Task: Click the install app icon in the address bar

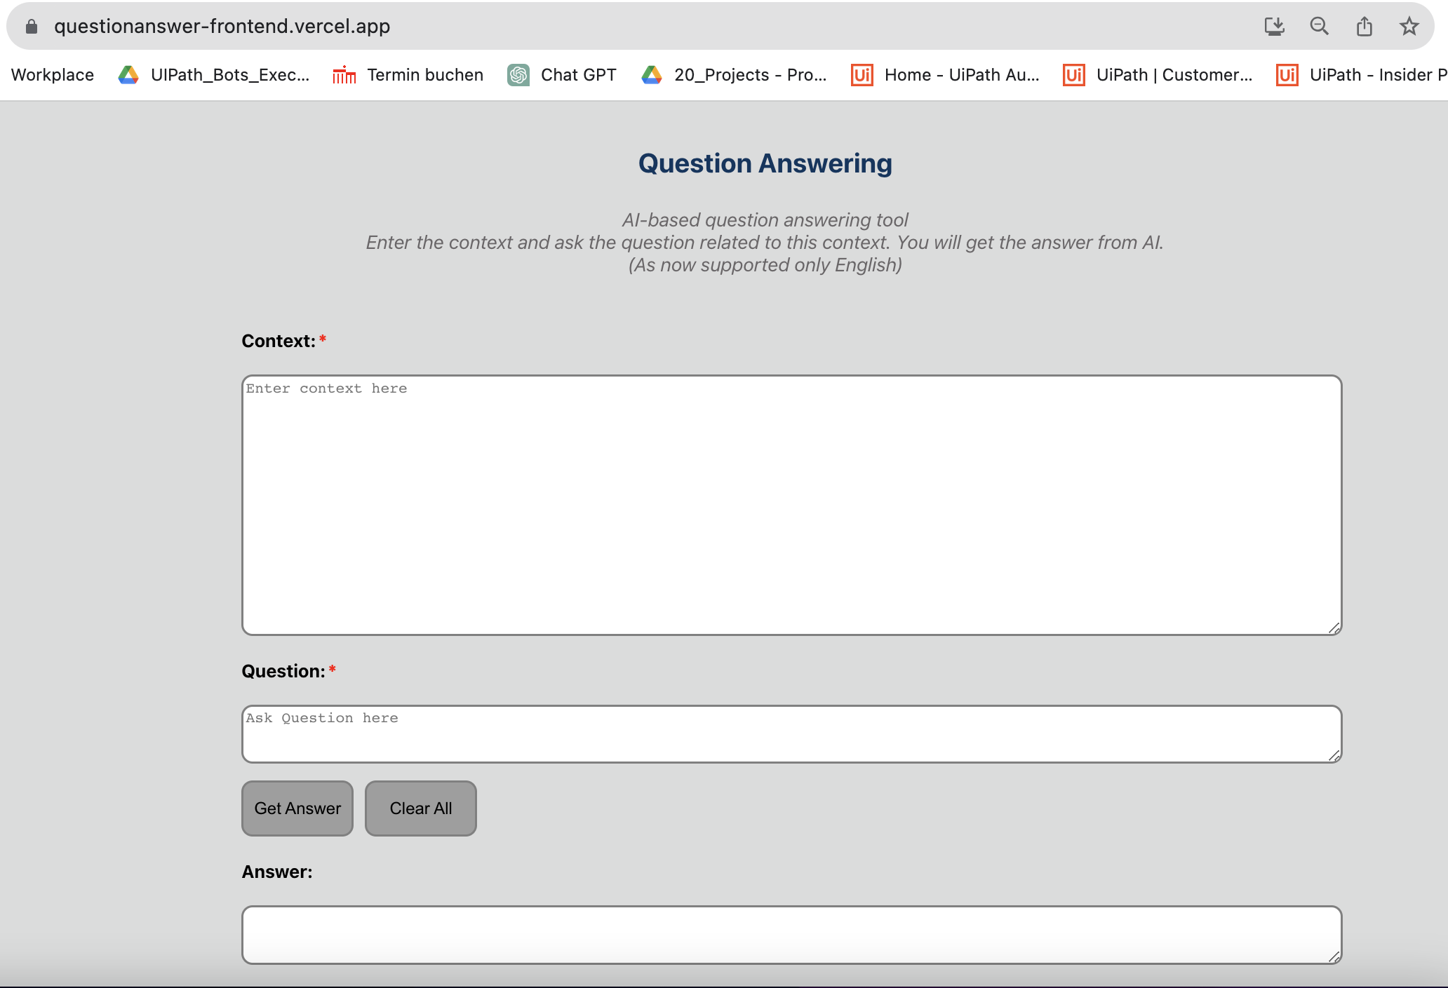Action: click(x=1275, y=26)
